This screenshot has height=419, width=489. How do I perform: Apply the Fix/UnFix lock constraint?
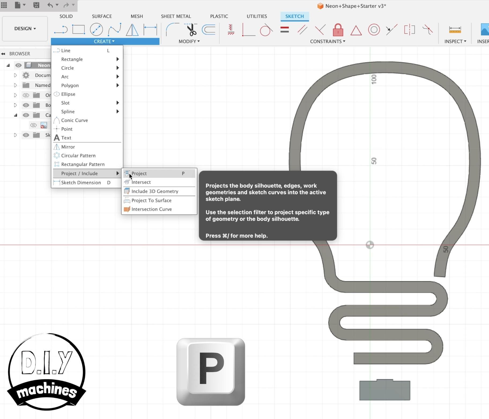[x=338, y=30]
